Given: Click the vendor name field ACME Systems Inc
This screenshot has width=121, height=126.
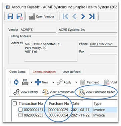Looking at the screenshot, I should [88, 30].
